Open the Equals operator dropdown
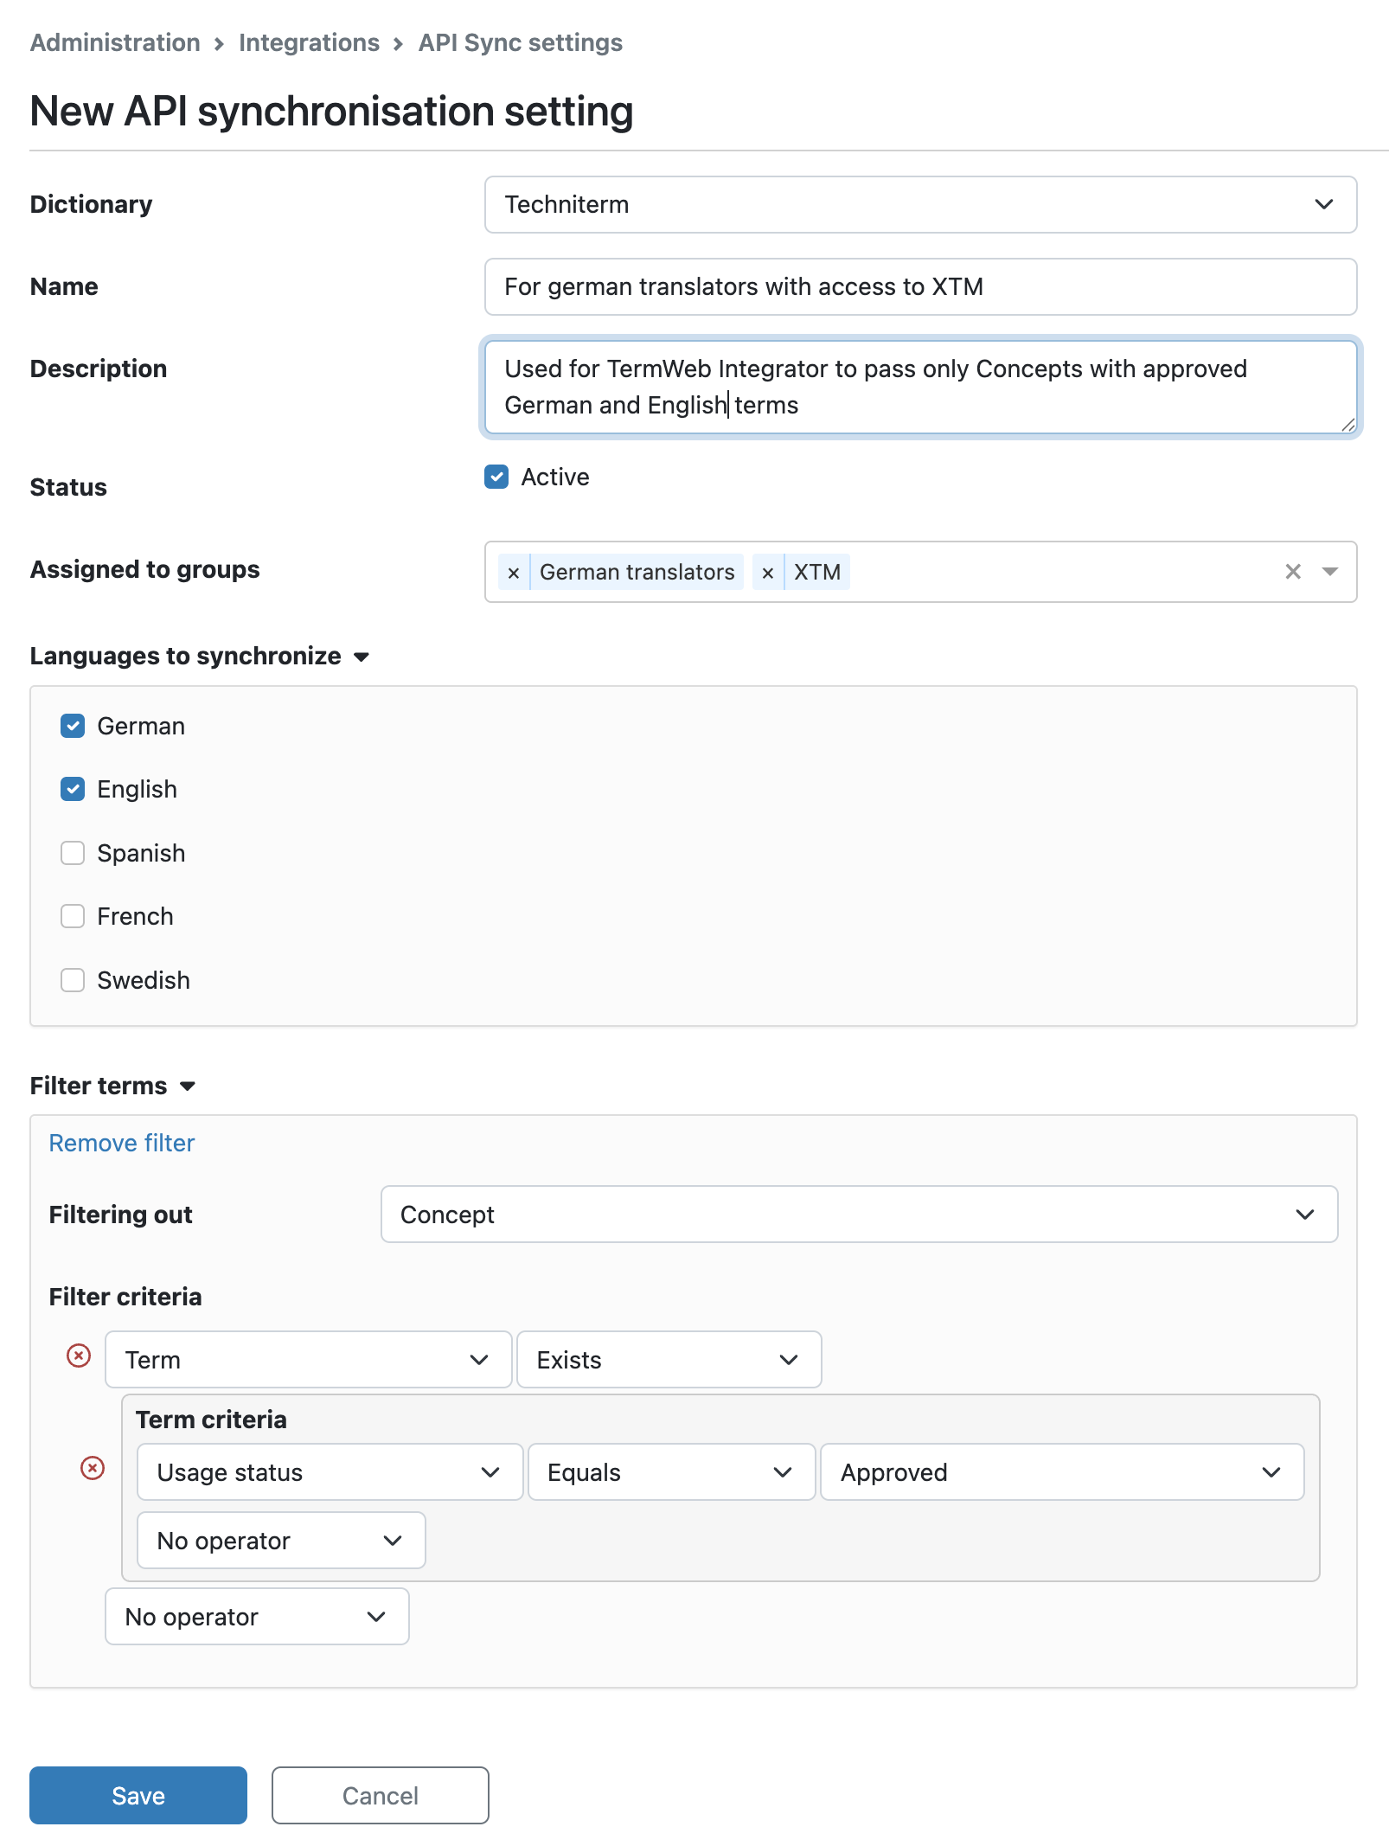1389x1846 pixels. [x=671, y=1472]
